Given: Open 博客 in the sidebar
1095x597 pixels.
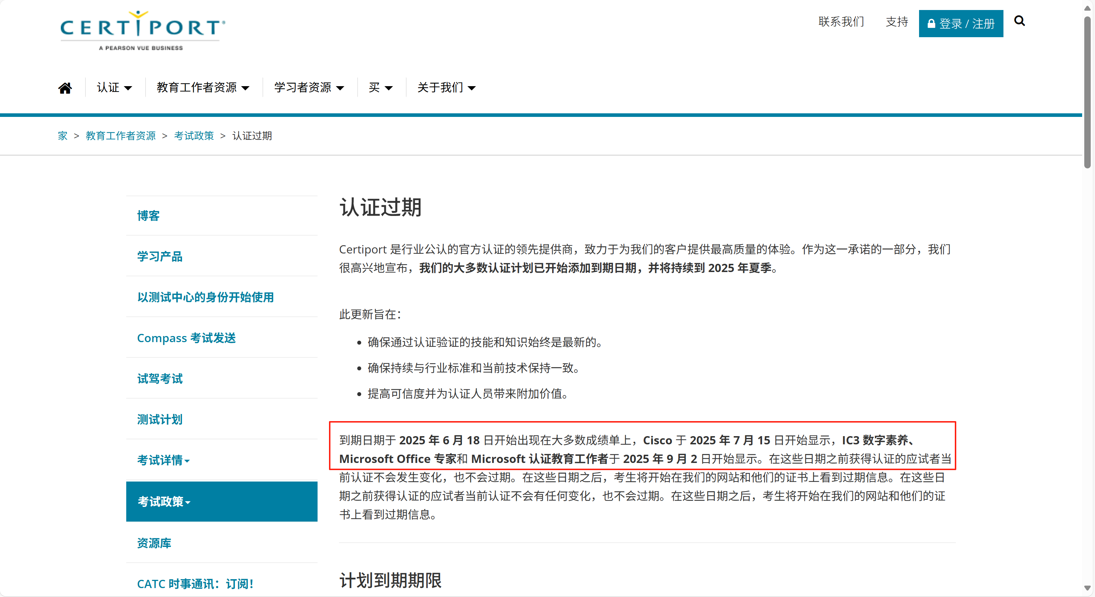Looking at the screenshot, I should click(148, 216).
